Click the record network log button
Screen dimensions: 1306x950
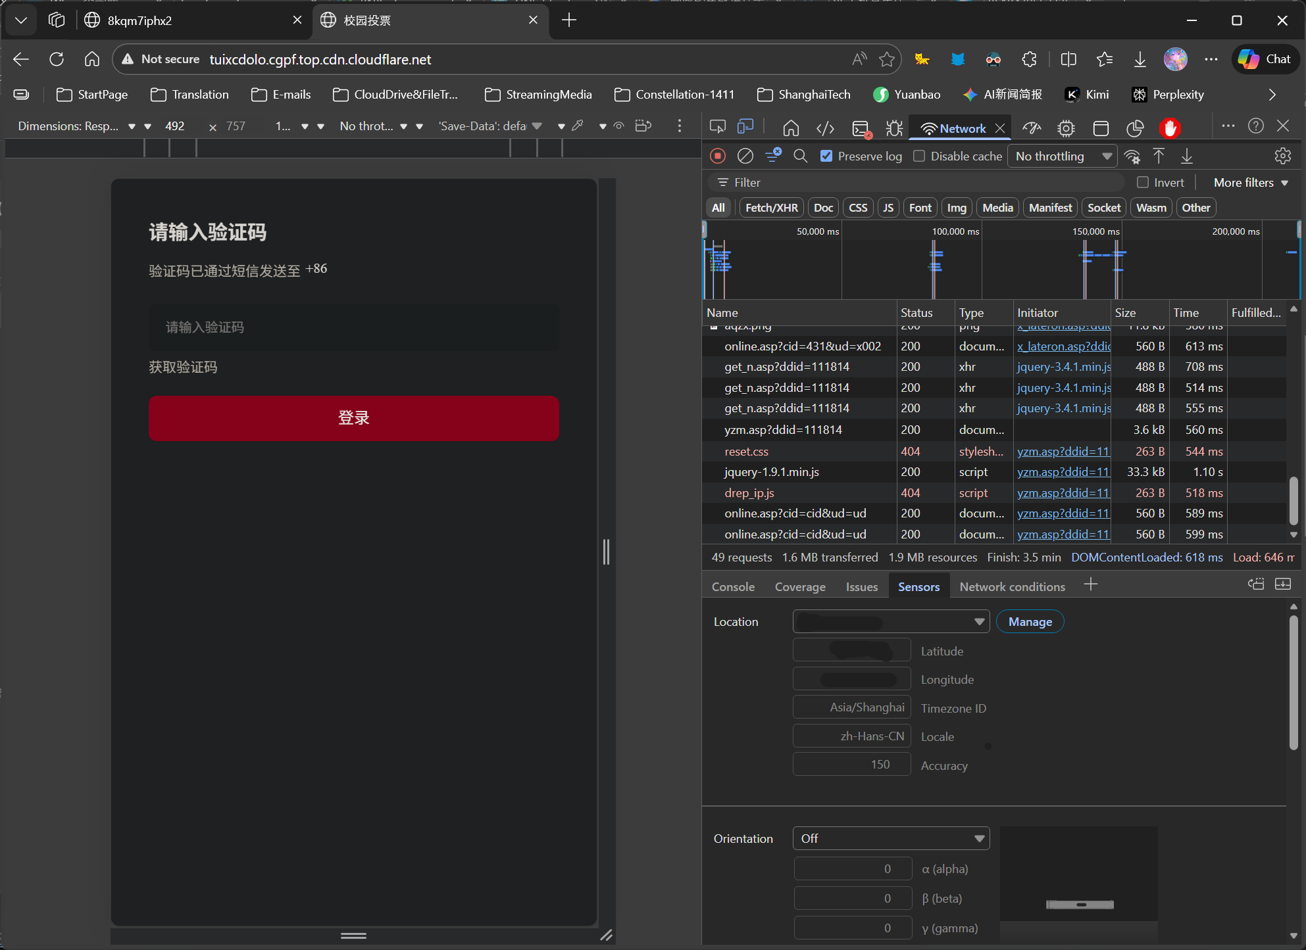click(718, 156)
